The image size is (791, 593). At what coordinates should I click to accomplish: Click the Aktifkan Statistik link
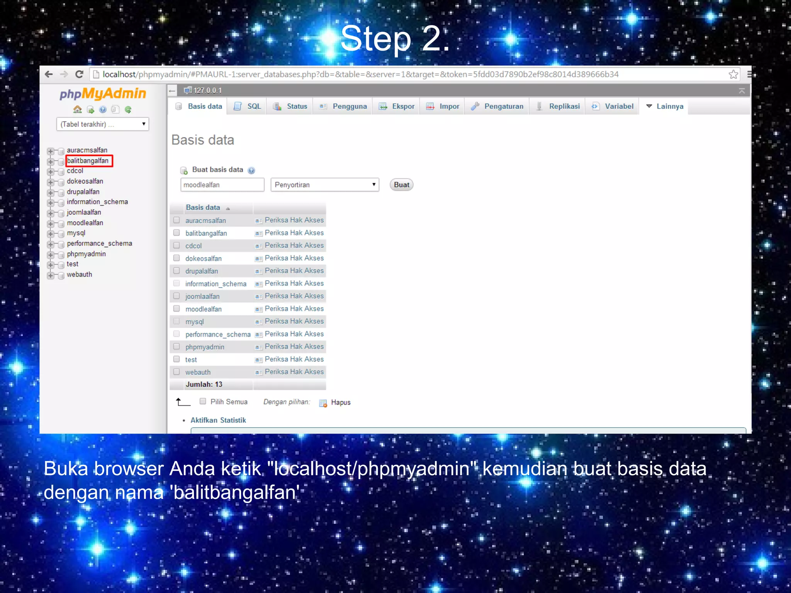218,420
